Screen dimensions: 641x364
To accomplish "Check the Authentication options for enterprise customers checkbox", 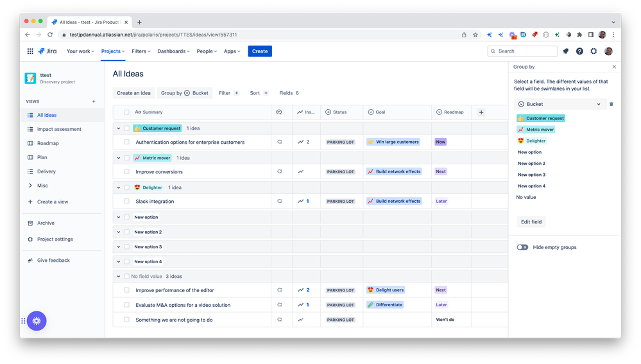I will tap(127, 142).
